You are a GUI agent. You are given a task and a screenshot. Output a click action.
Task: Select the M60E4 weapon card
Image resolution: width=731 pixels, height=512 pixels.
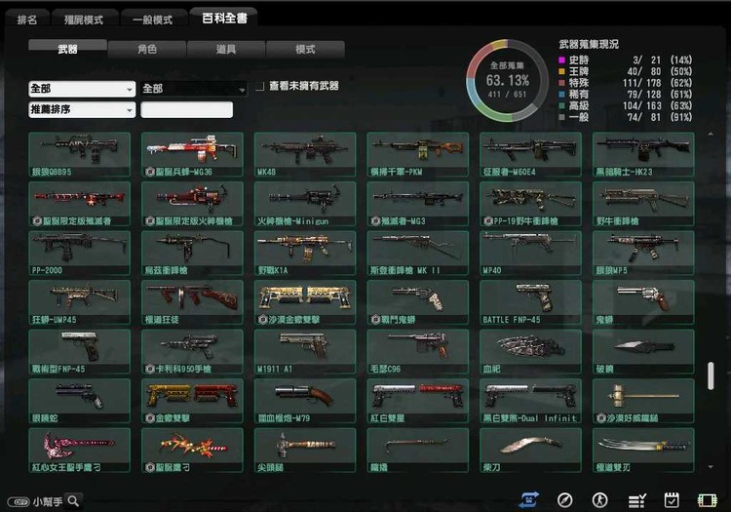point(530,154)
